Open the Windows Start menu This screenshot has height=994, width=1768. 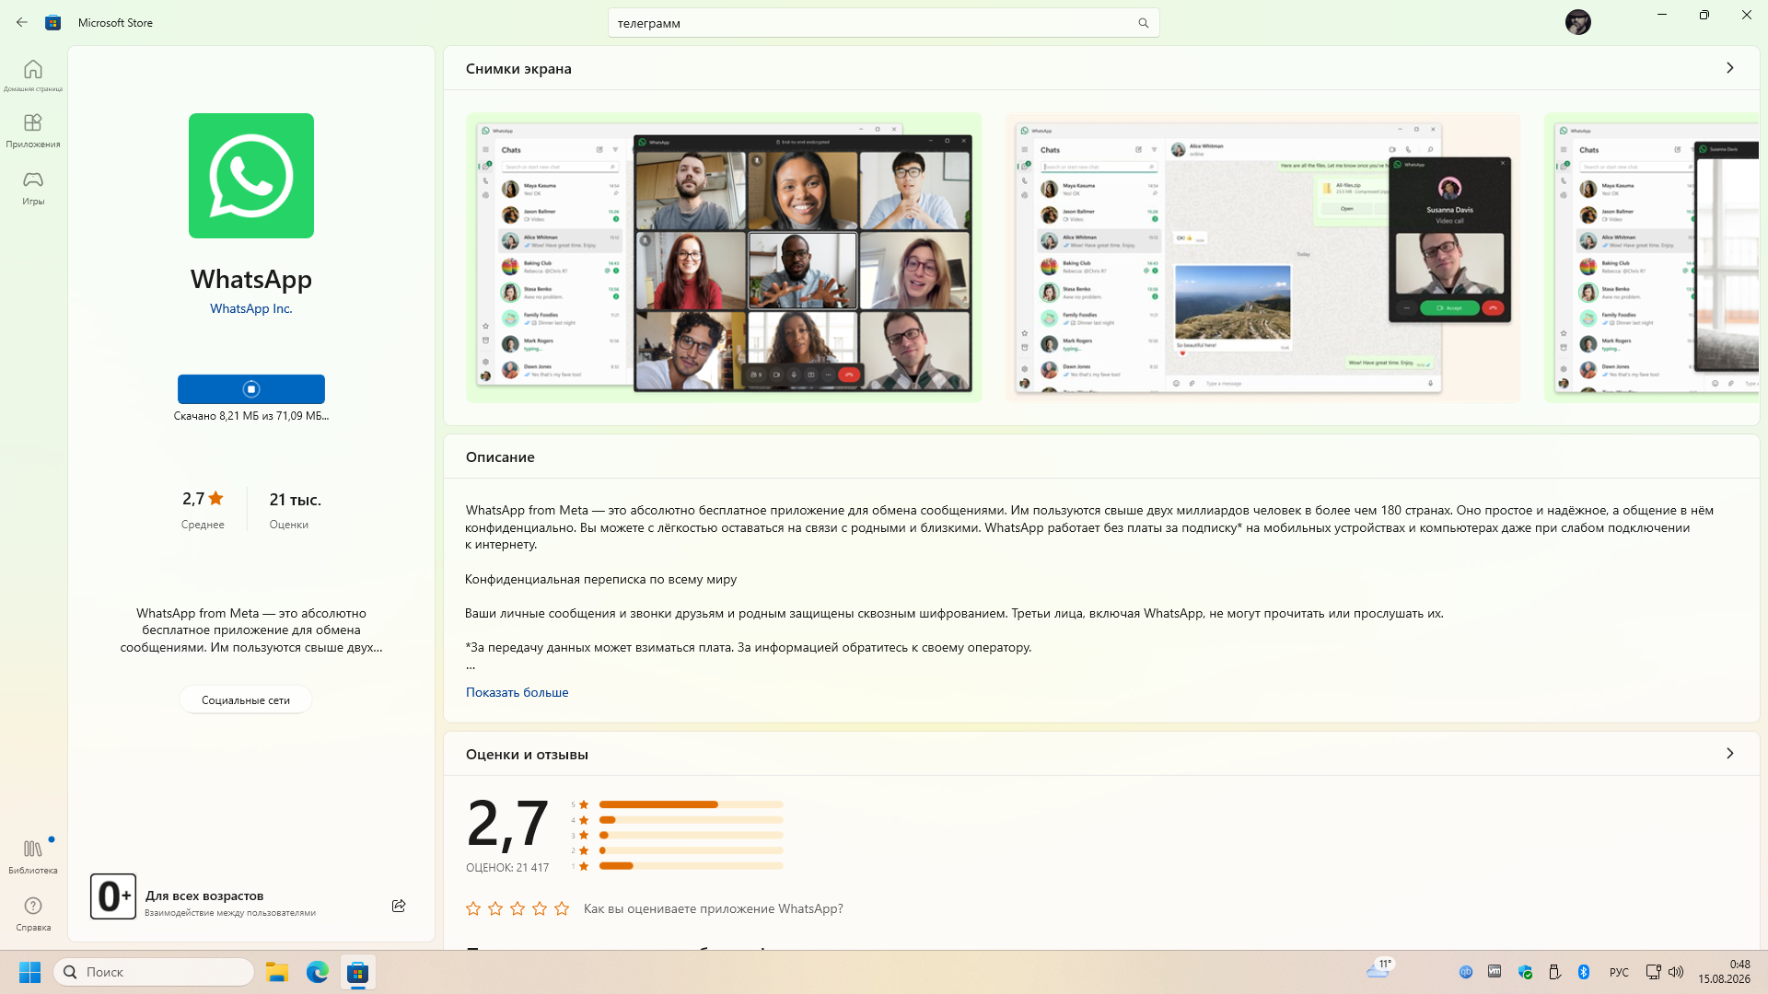point(29,972)
